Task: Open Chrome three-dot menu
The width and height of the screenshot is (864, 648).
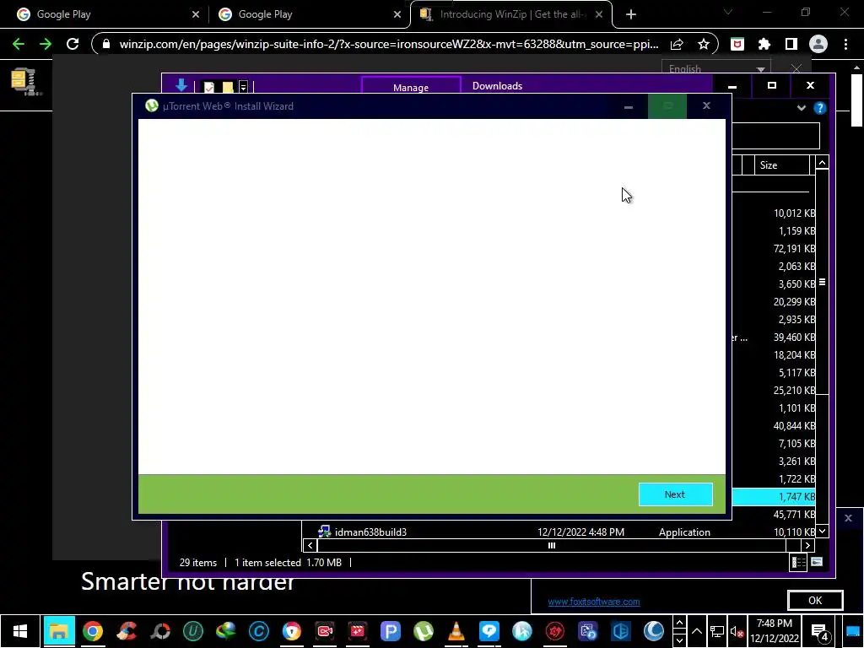Action: tap(845, 44)
